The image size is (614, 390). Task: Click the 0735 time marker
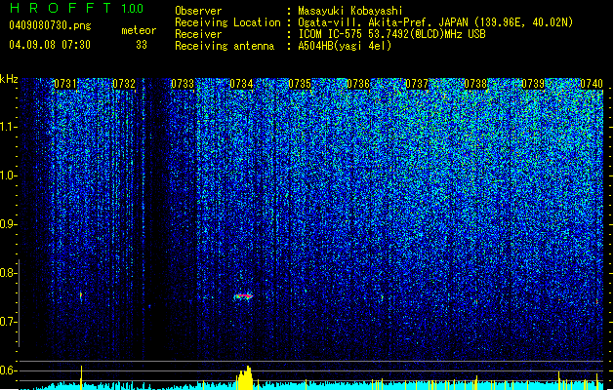(x=300, y=84)
